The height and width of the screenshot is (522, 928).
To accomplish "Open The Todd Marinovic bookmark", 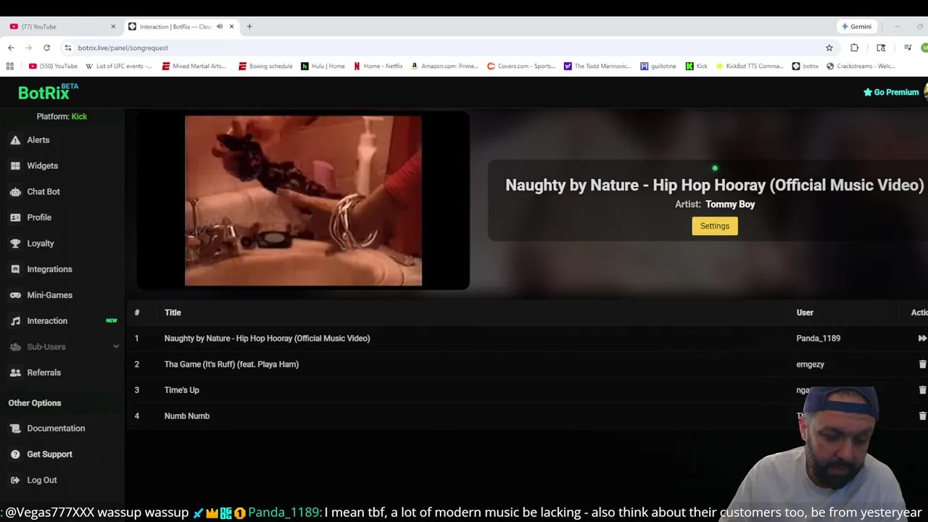I will click(597, 66).
